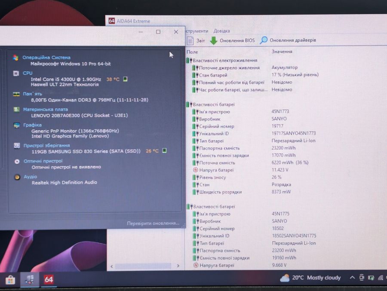Open the partially hidden Інструменти menu
The height and width of the screenshot is (291, 387).
coord(197,31)
